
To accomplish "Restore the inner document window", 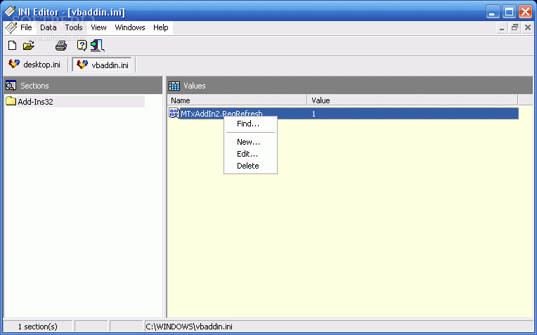I will click(515, 28).
